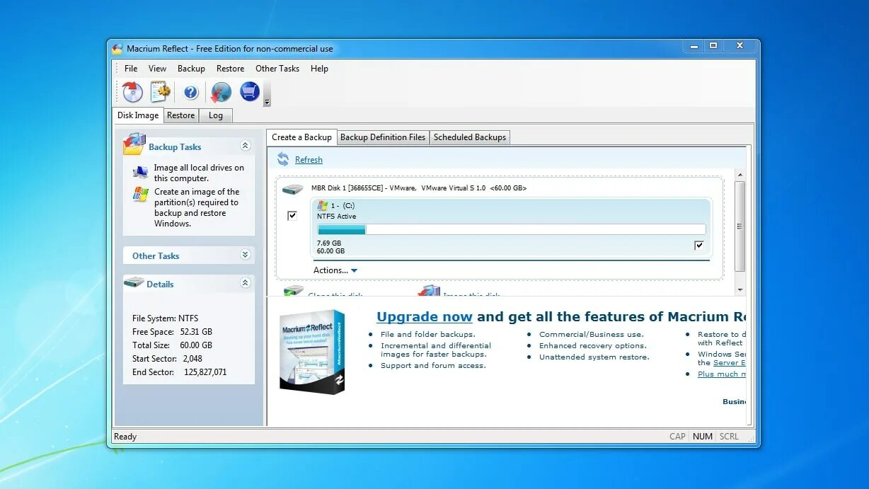
Task: Click the Image this disk icon
Action: tap(429, 290)
